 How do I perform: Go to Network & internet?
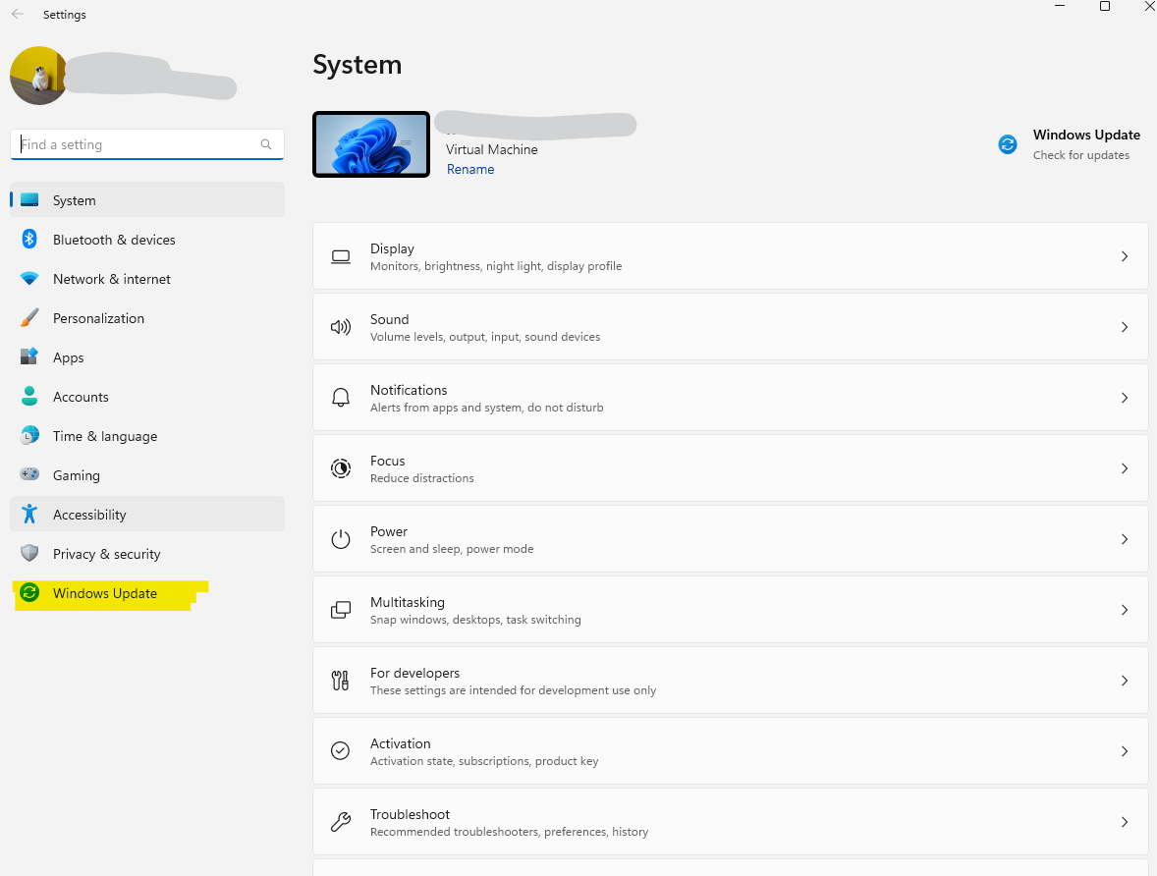[147, 279]
